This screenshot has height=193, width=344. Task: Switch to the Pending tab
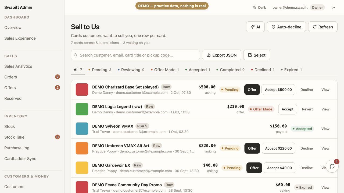(100, 70)
